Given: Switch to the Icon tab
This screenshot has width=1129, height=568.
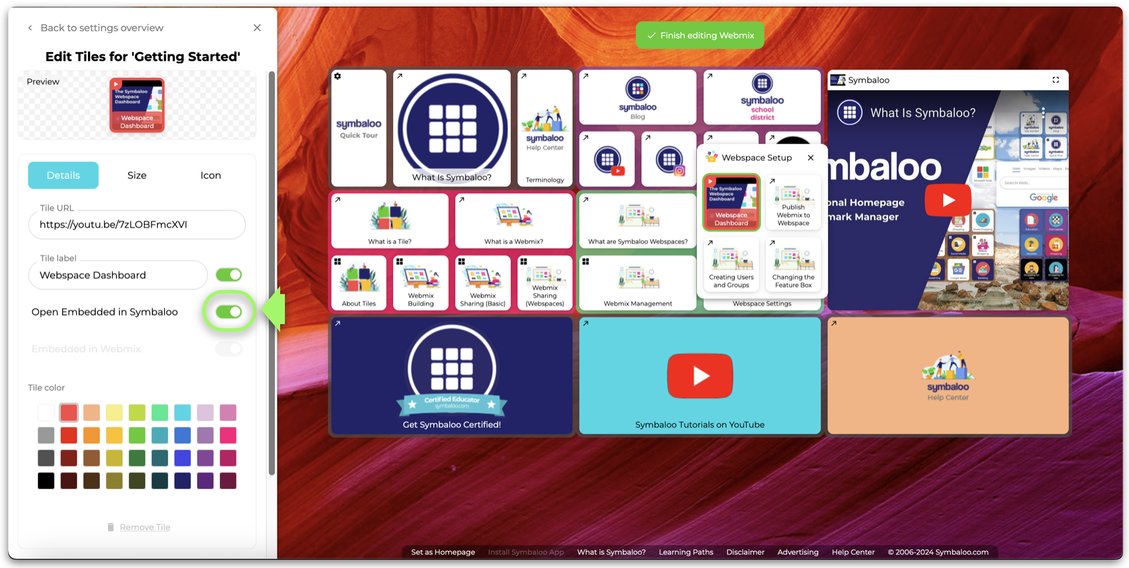Looking at the screenshot, I should [x=210, y=175].
